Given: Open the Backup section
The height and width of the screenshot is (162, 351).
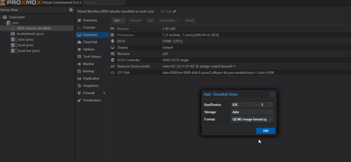Looking at the screenshot, I should (x=88, y=71).
